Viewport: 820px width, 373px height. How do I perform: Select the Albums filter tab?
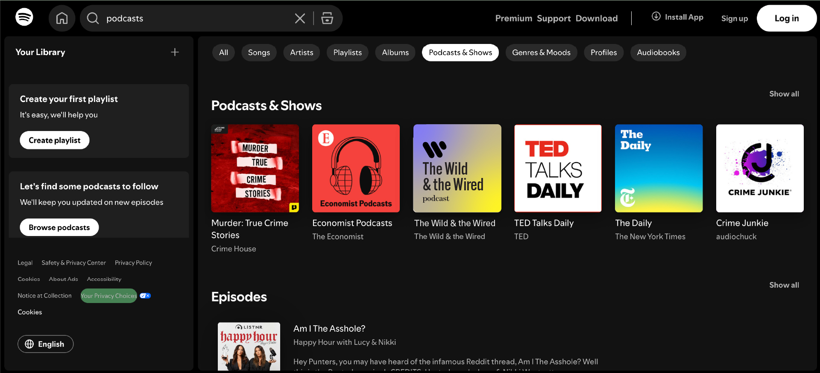[x=395, y=52]
